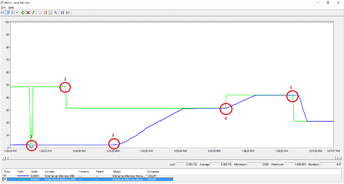The image size is (344, 184).
Task: Click the Instance column header
Action: [86, 171]
